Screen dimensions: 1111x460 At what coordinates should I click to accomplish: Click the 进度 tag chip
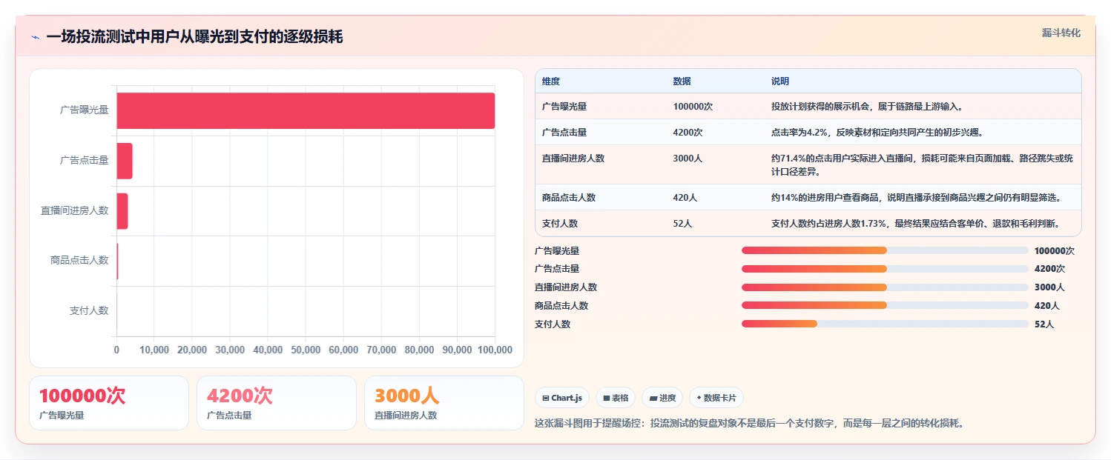pyautogui.click(x=662, y=398)
